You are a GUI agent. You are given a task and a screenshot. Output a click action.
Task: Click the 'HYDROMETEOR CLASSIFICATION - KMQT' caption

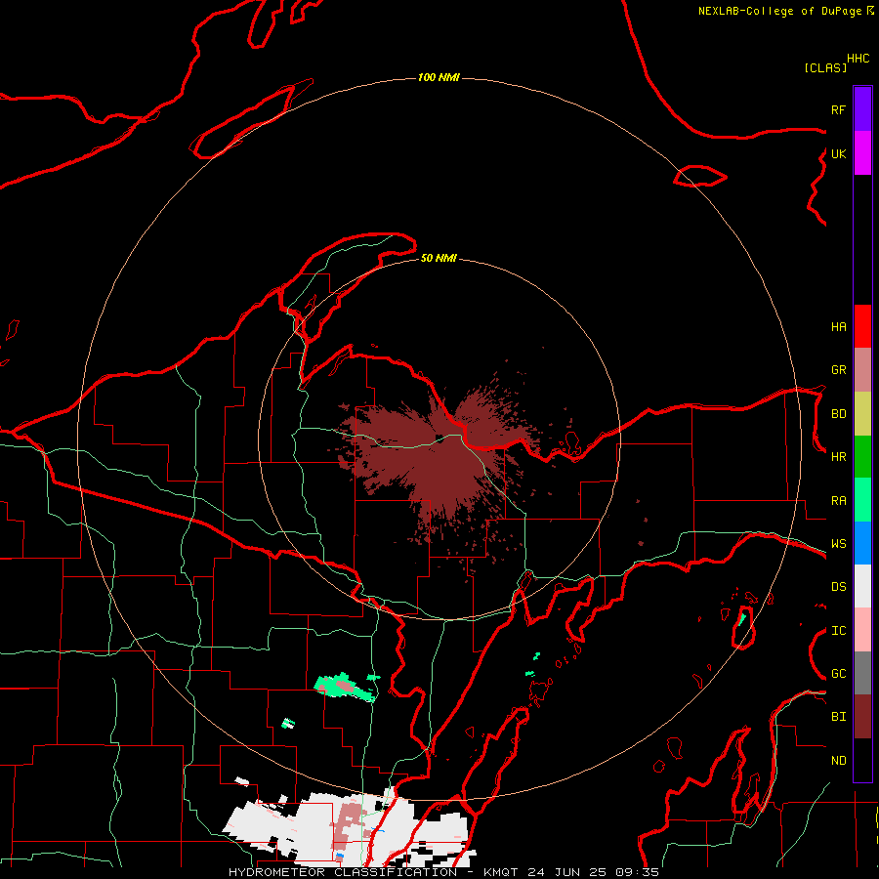tap(376, 872)
